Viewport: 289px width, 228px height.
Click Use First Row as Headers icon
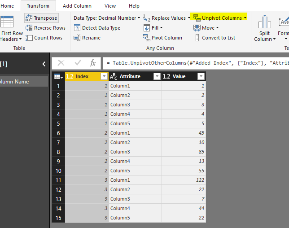coord(7,22)
